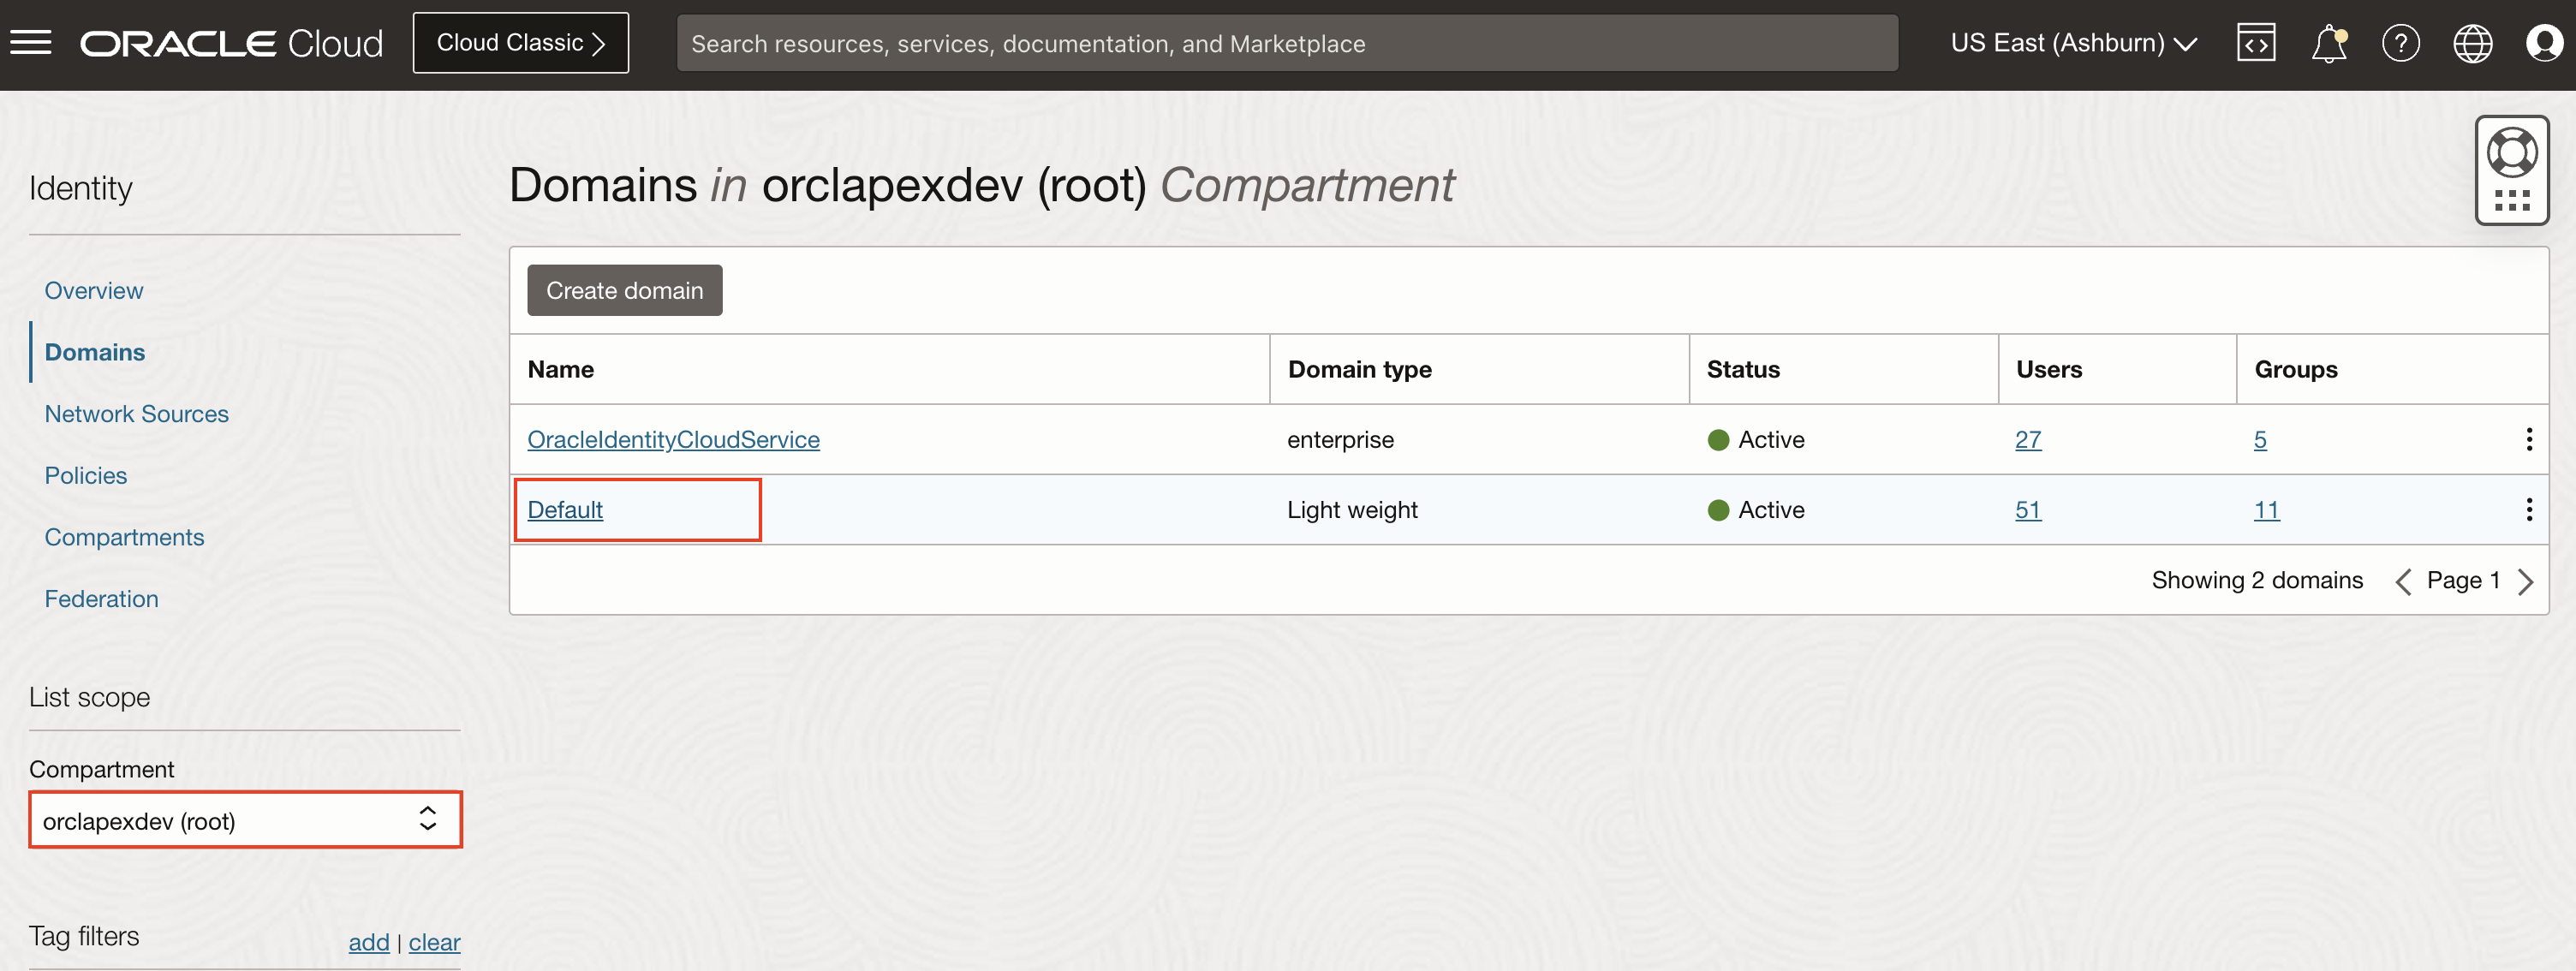
Task: Open the hamburger navigation menu
Action: point(31,43)
